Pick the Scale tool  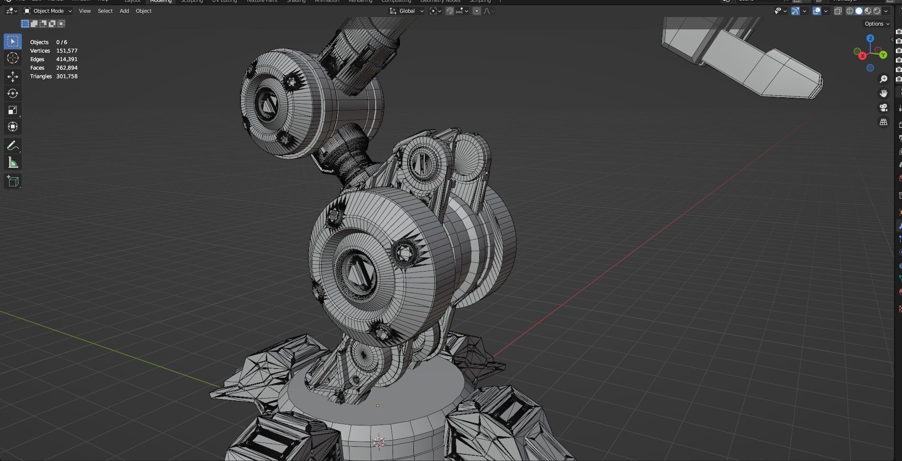[13, 110]
